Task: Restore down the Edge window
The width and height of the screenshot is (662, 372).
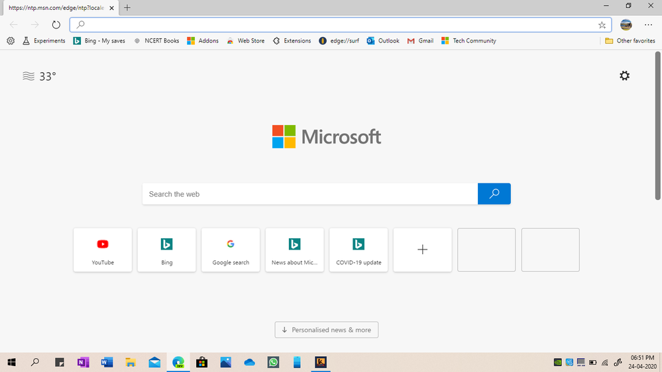Action: click(x=628, y=5)
